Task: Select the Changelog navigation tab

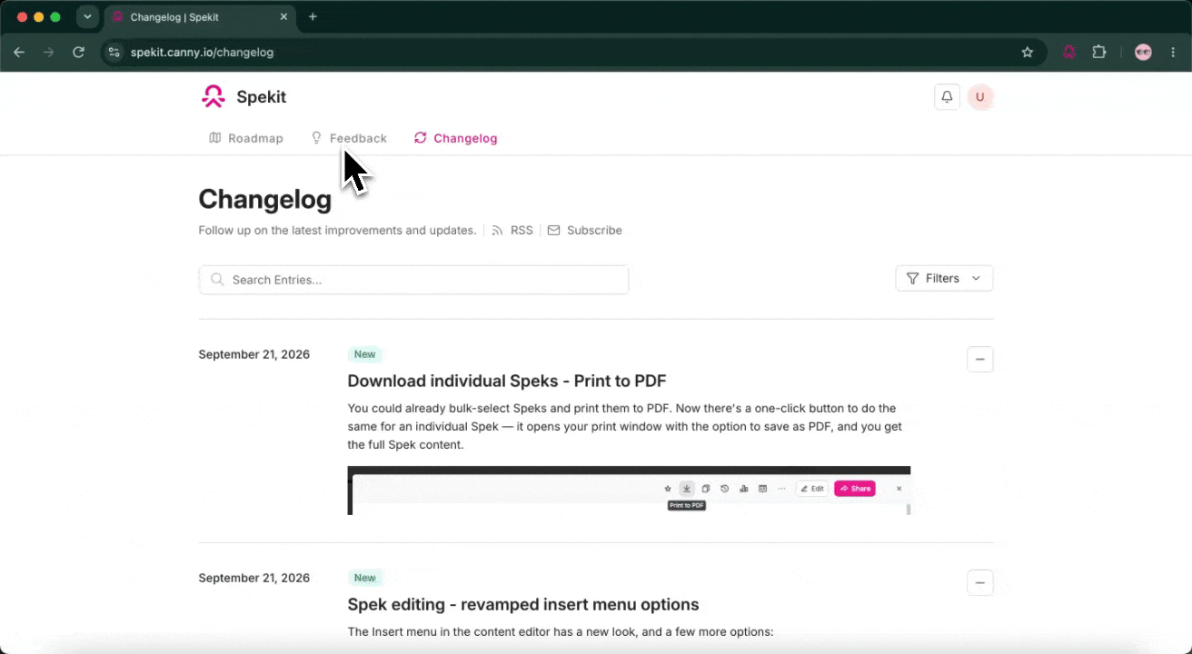Action: pos(456,138)
